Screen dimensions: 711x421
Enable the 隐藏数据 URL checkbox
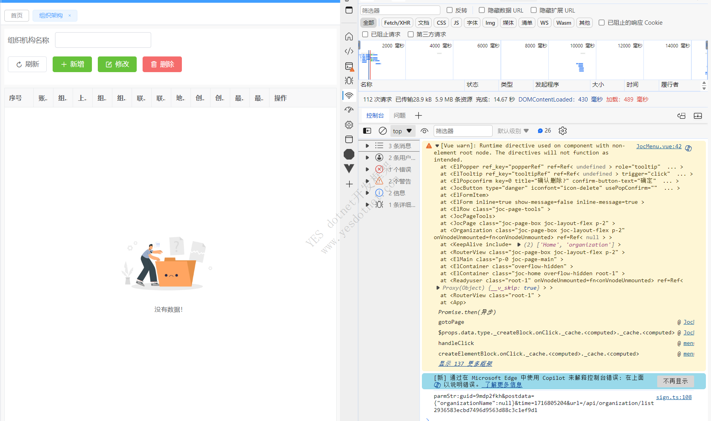482,10
